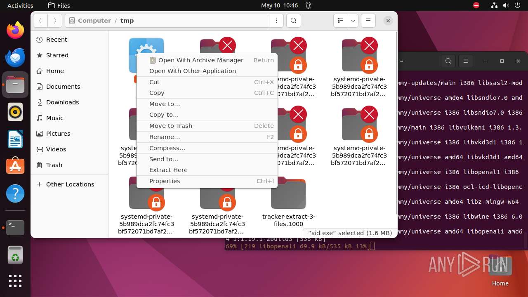Screen dimensions: 528x297
Task: Open the power icon in top bar
Action: [517, 5]
